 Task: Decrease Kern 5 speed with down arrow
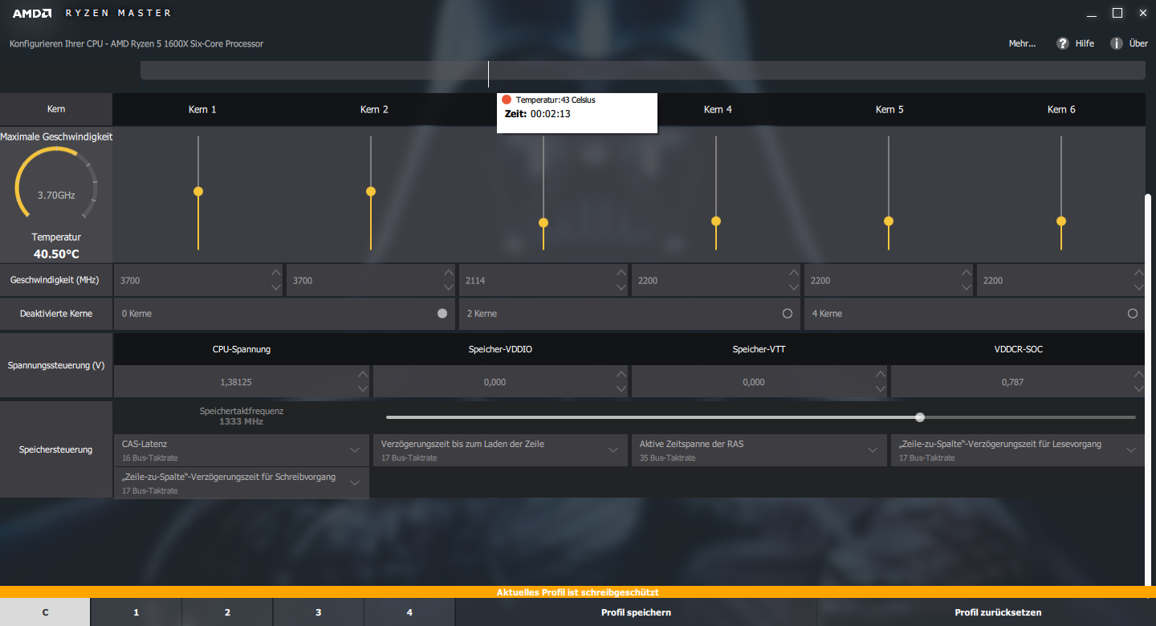[967, 287]
